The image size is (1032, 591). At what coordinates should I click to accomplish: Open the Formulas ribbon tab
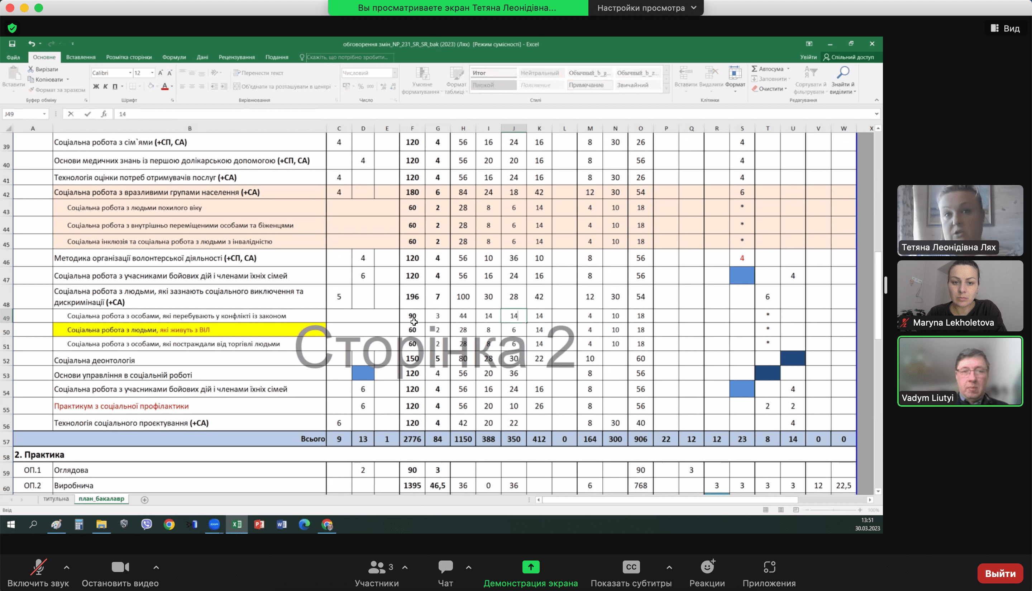(x=174, y=57)
